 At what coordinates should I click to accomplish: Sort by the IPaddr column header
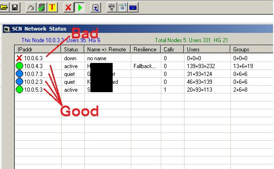click(x=38, y=50)
